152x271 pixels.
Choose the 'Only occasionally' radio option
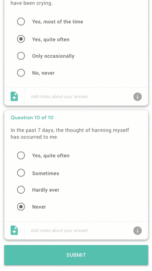click(x=21, y=56)
